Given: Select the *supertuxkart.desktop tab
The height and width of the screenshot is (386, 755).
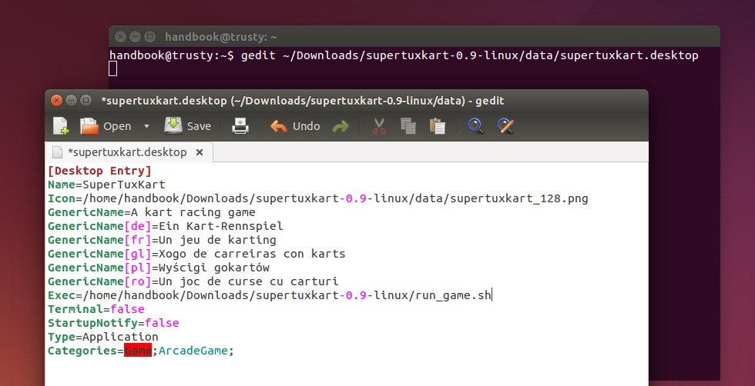Looking at the screenshot, I should (129, 152).
